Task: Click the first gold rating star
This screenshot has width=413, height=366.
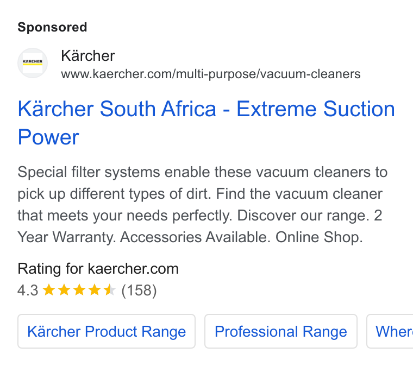Action: coord(49,290)
